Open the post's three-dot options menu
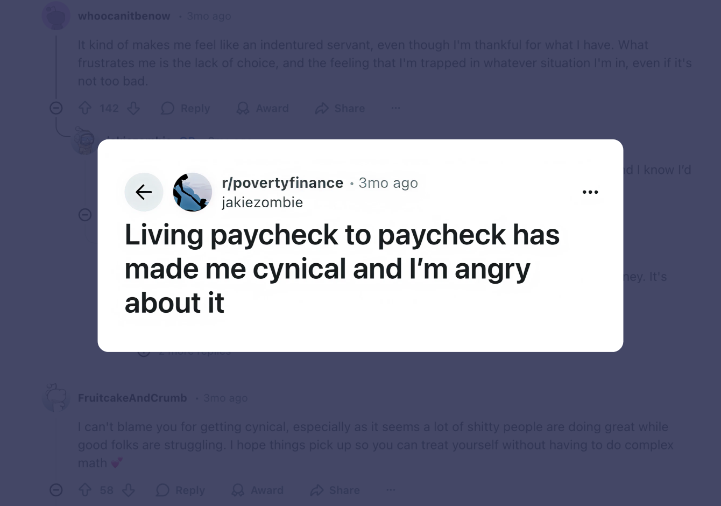Screen dimensions: 721x506 [x=590, y=192]
